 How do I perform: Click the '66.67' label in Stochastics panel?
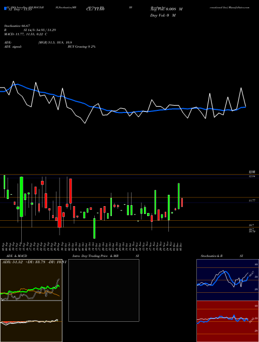pos(252,274)
